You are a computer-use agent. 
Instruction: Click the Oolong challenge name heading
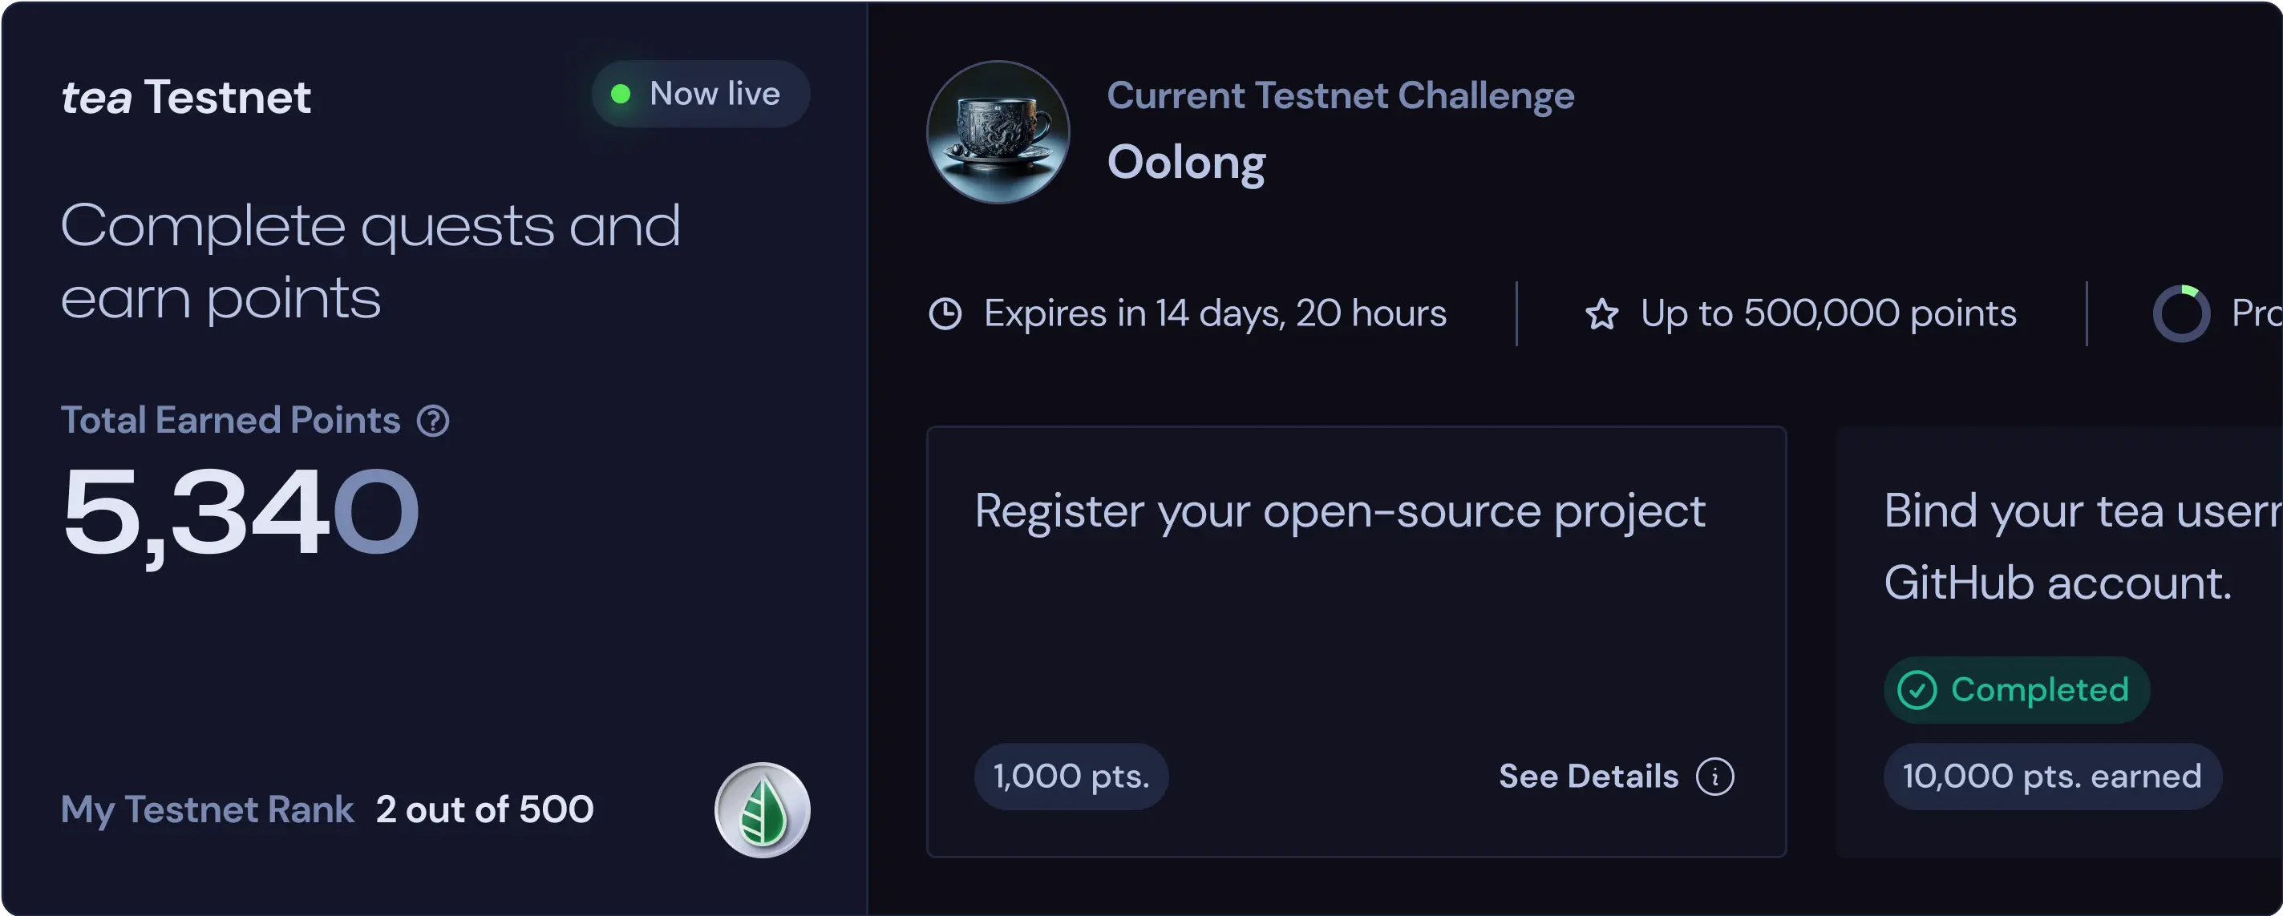tap(1187, 162)
